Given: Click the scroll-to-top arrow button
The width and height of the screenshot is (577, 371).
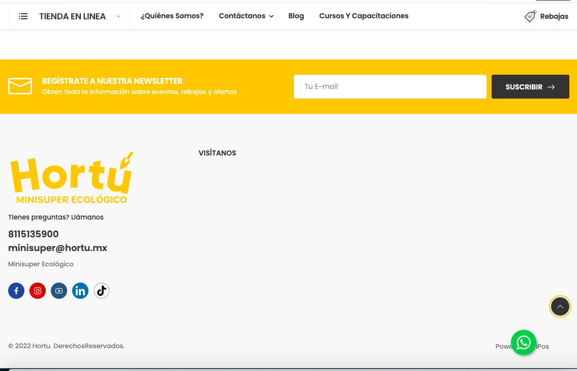Looking at the screenshot, I should click(x=560, y=307).
